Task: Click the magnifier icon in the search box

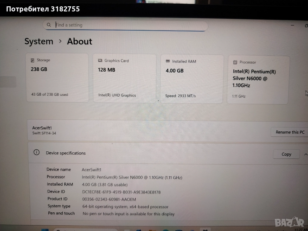Action: (x=49, y=25)
